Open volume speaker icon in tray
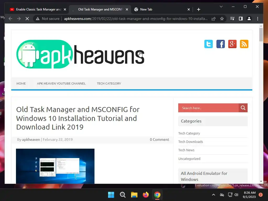This screenshot has width=268, height=201. [236, 195]
